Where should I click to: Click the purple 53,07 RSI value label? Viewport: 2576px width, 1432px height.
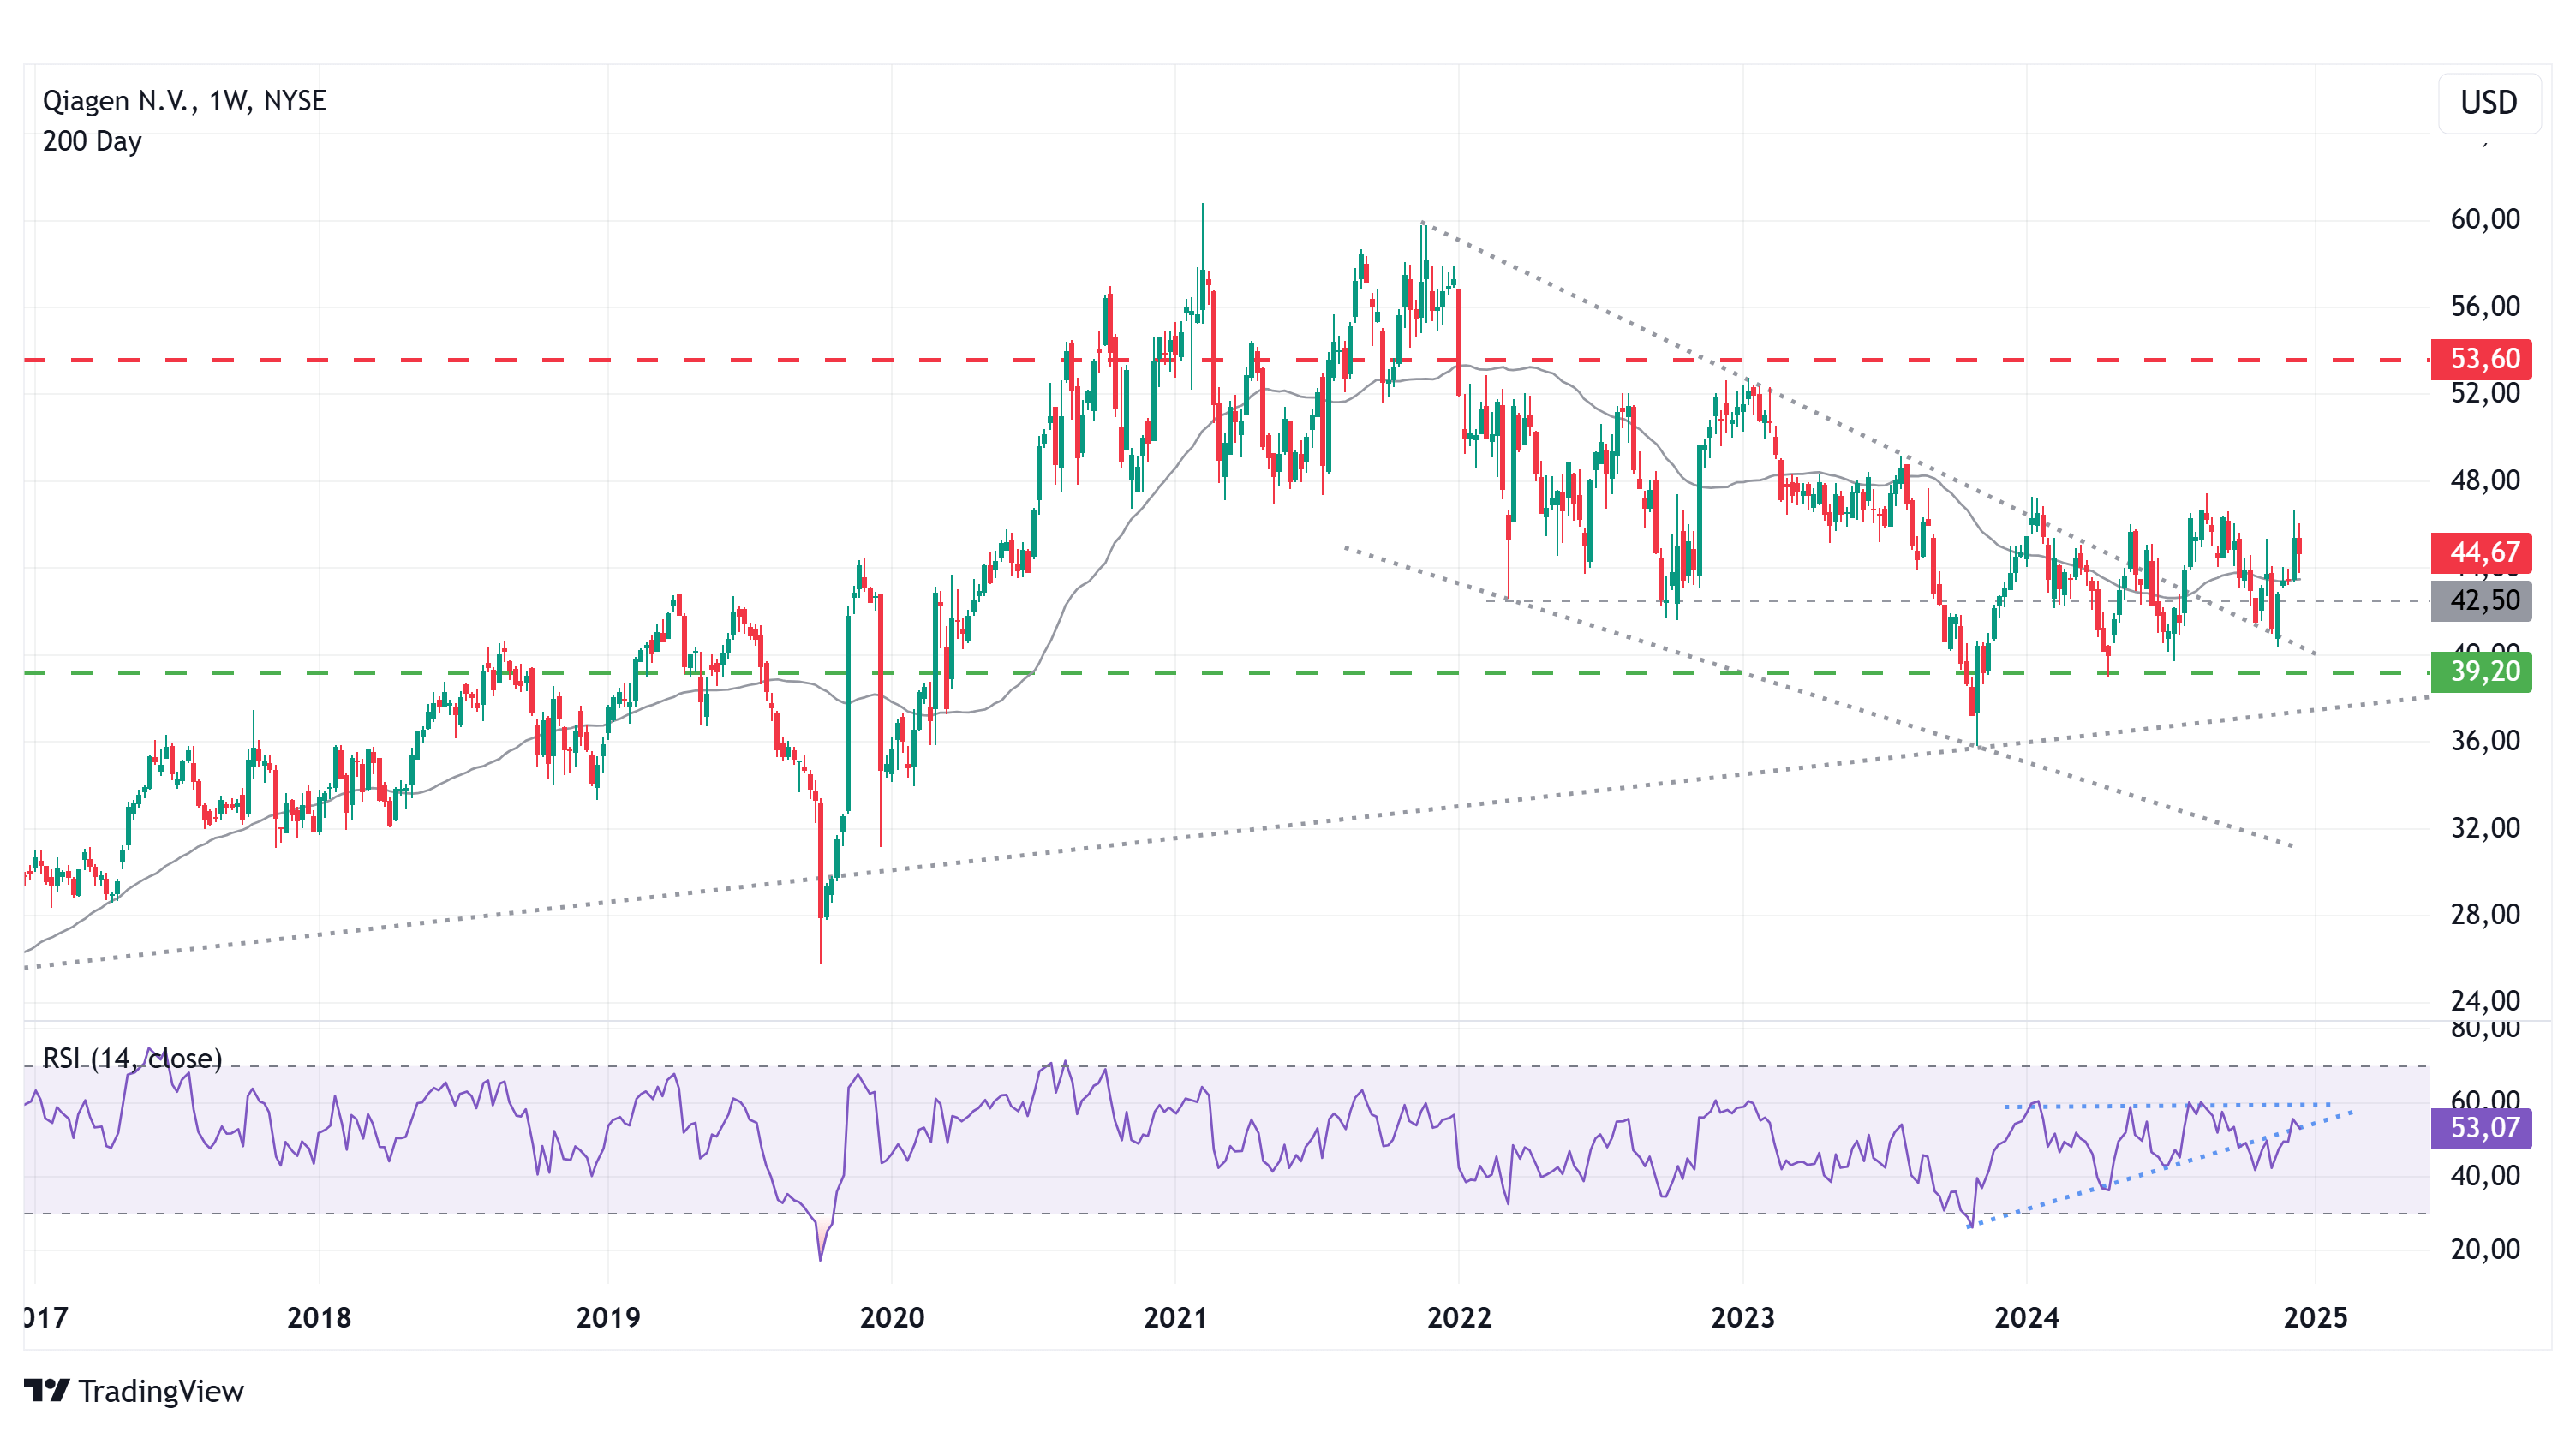tap(2481, 1128)
